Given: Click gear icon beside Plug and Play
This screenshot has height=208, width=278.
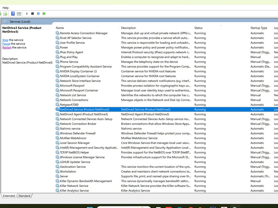Looking at the screenshot, I should tap(57, 57).
